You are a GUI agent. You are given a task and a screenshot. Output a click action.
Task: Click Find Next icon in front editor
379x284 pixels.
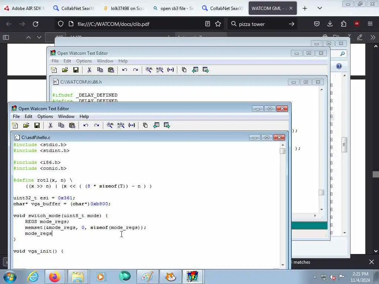coord(121,125)
